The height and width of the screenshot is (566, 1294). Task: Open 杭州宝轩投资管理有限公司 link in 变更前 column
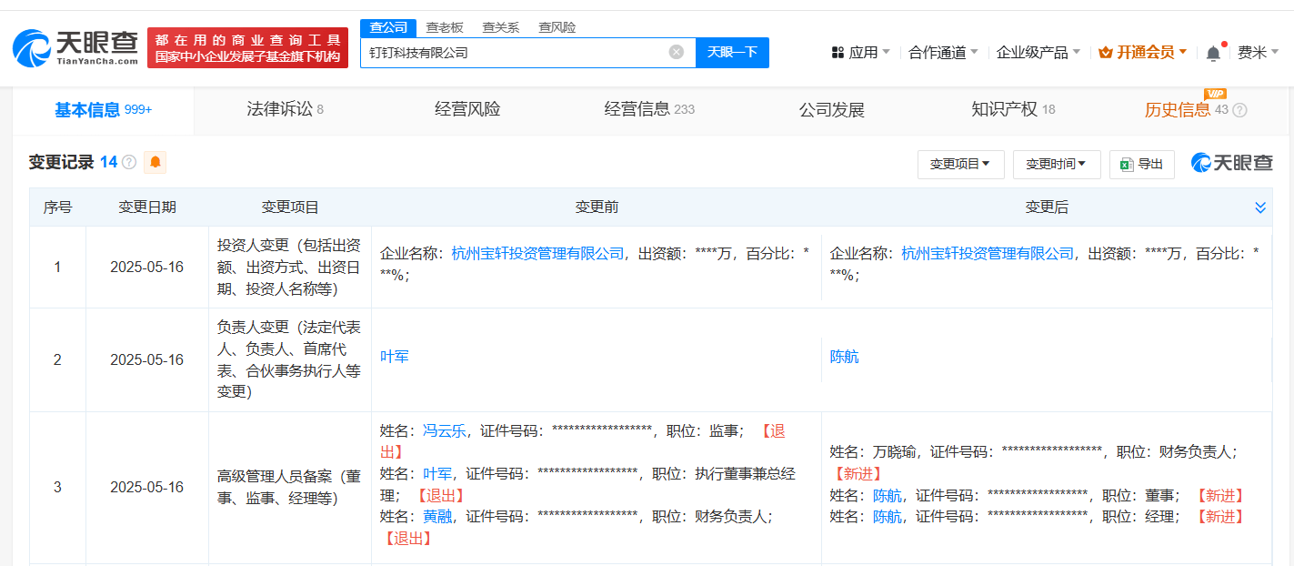click(x=537, y=253)
